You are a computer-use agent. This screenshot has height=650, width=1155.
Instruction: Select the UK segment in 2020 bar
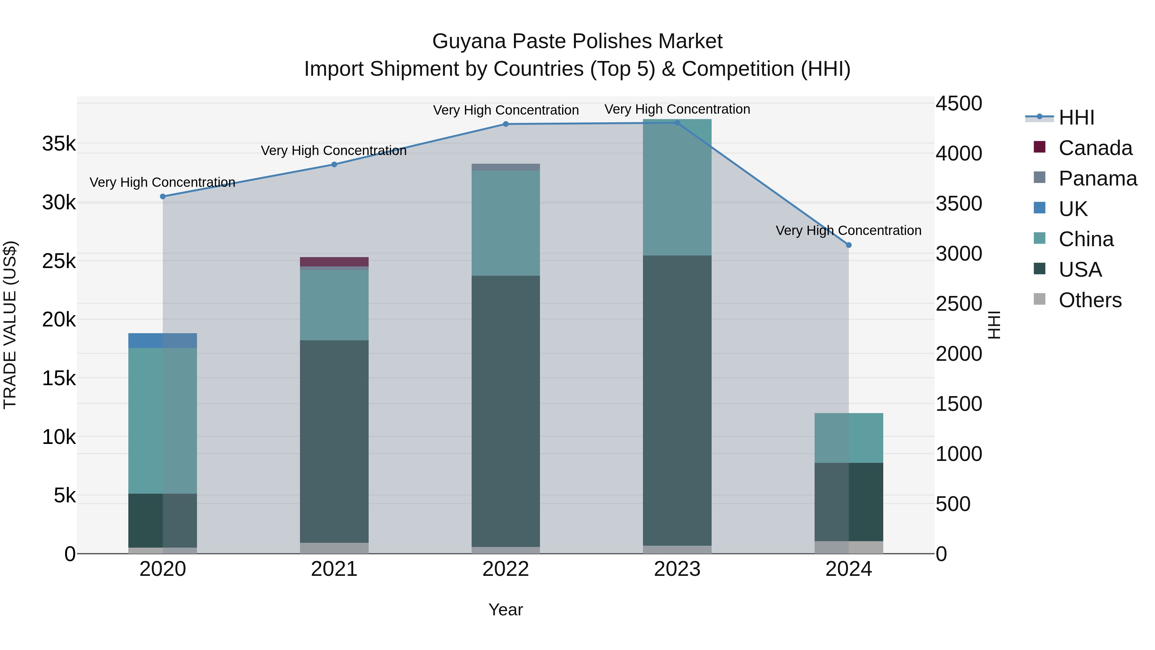click(163, 341)
